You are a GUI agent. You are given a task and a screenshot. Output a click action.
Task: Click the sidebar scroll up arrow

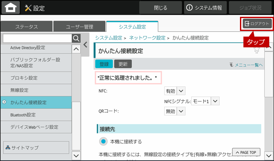(x=76, y=49)
